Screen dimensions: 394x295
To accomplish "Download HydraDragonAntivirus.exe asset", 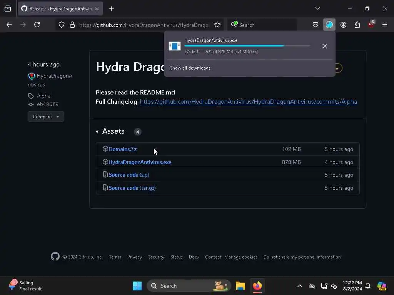I will click(x=140, y=162).
